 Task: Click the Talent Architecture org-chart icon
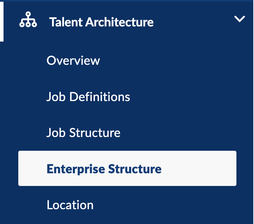tap(28, 19)
